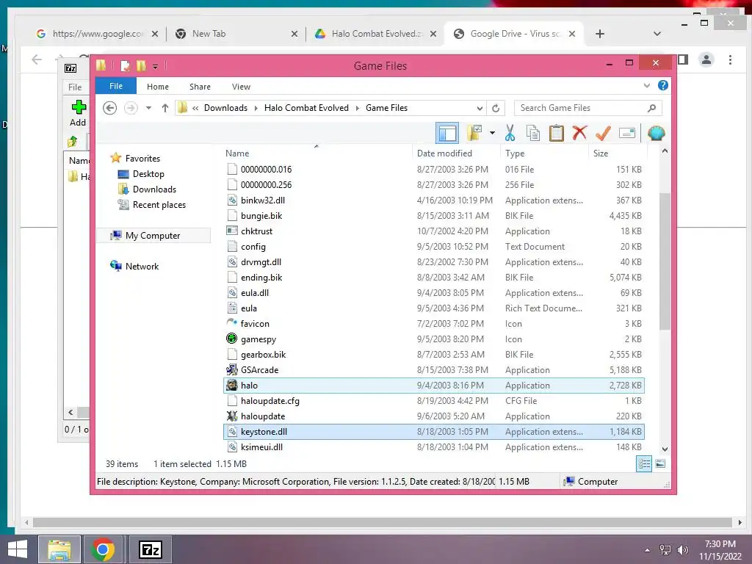Go up one folder level arrow
The width and height of the screenshot is (752, 564).
[x=165, y=108]
